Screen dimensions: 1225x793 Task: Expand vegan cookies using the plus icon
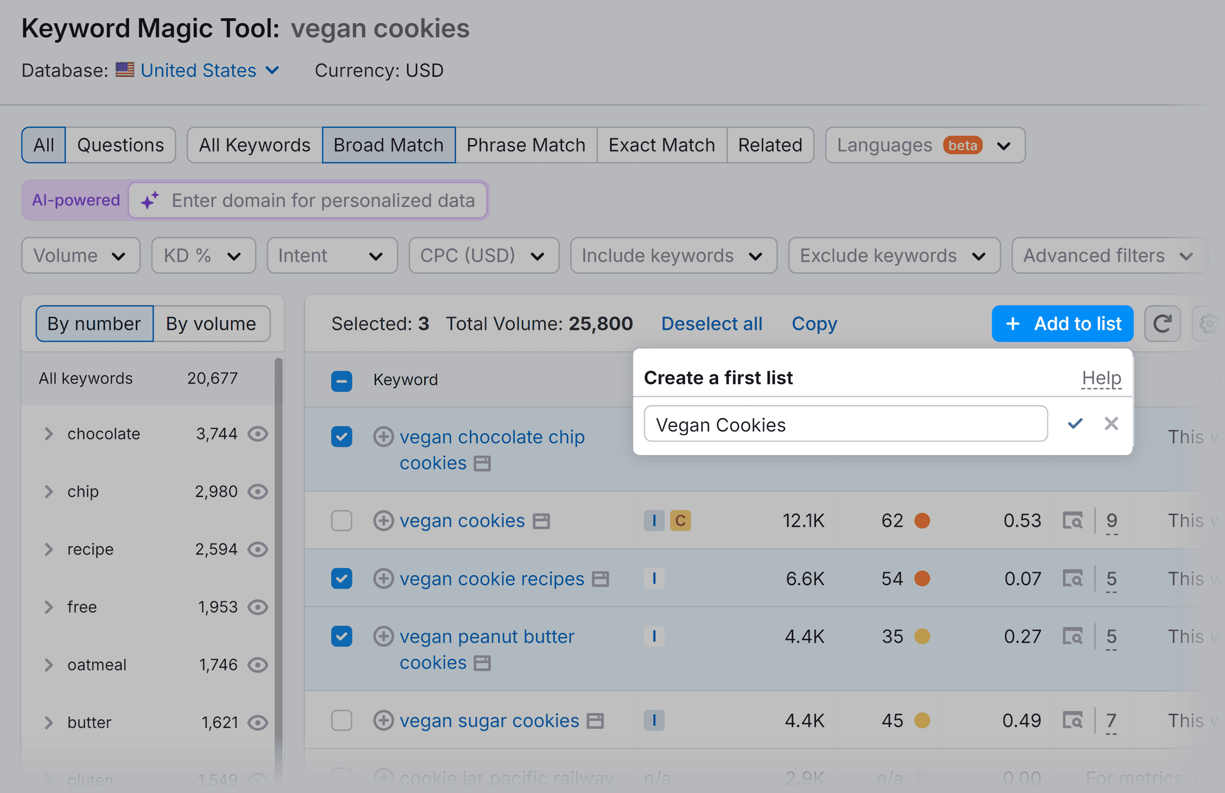pyautogui.click(x=384, y=520)
